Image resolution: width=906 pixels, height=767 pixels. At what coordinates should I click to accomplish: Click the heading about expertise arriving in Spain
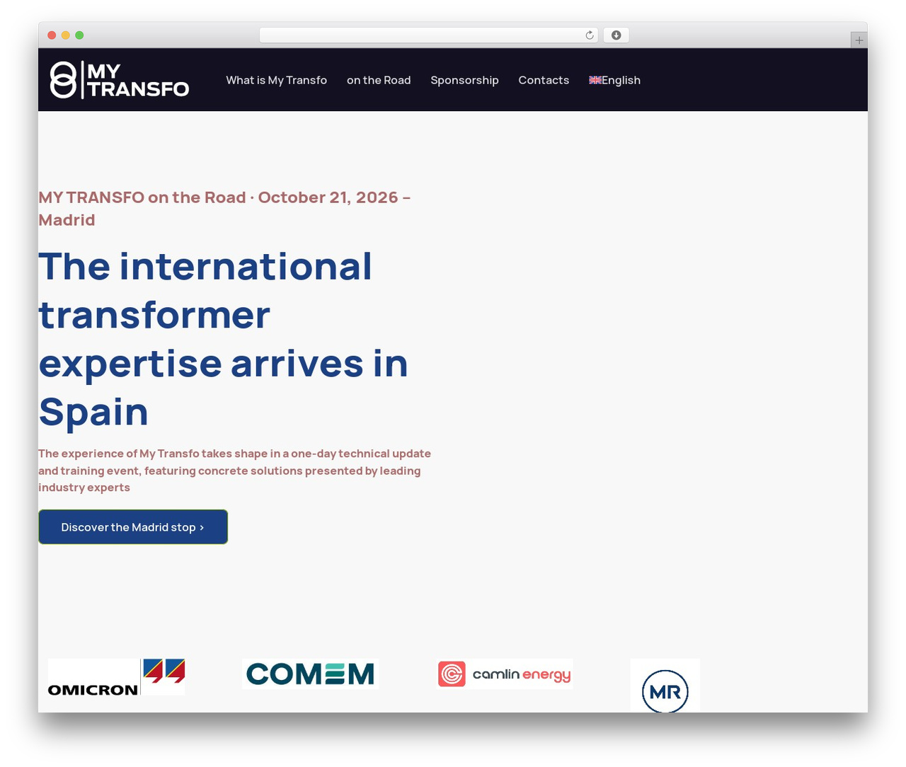pyautogui.click(x=224, y=339)
